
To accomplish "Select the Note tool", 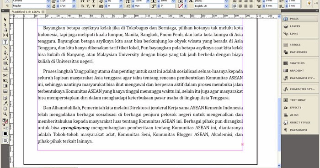I will (5, 98).
